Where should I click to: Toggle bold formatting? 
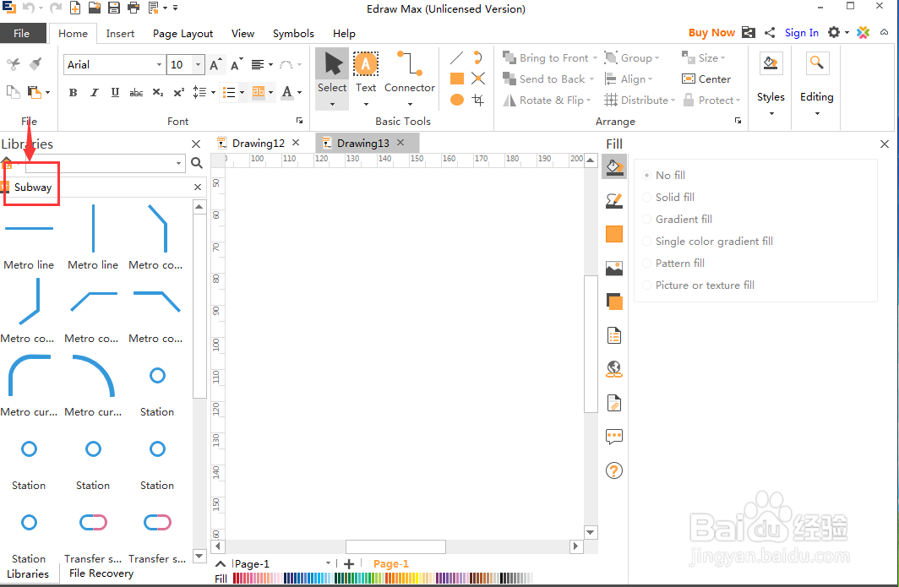[73, 92]
